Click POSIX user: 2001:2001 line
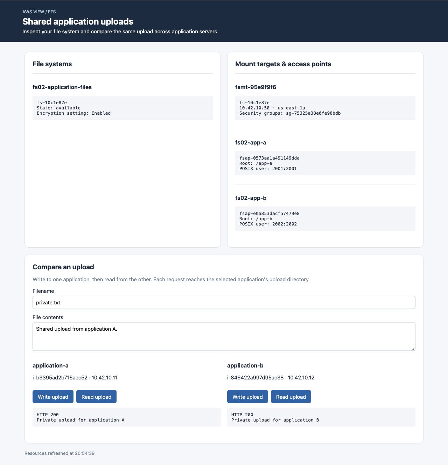The image size is (448, 465). [x=268, y=169]
